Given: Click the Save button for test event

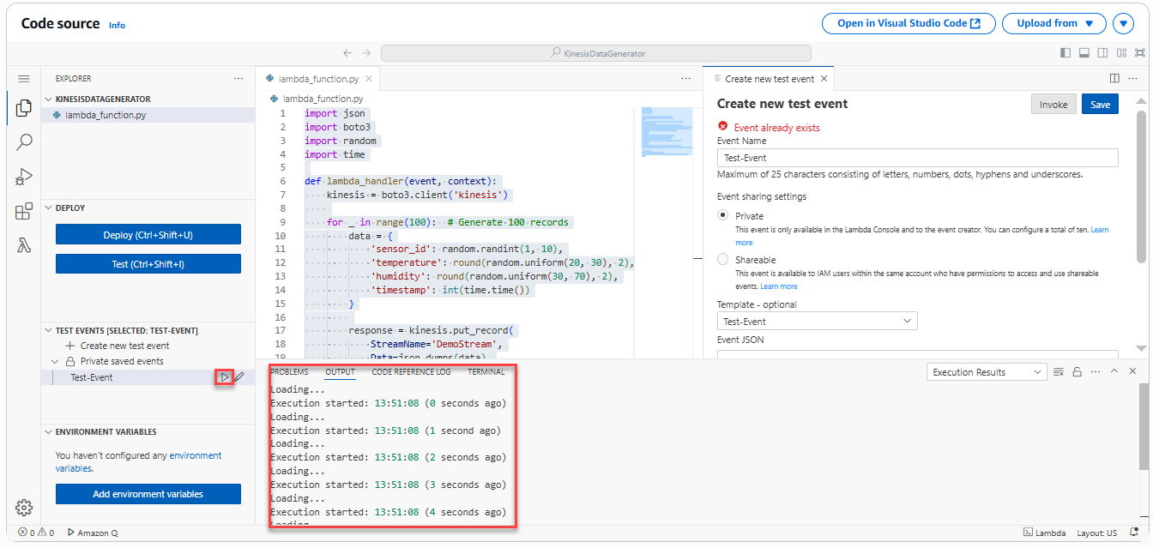Looking at the screenshot, I should (1100, 105).
